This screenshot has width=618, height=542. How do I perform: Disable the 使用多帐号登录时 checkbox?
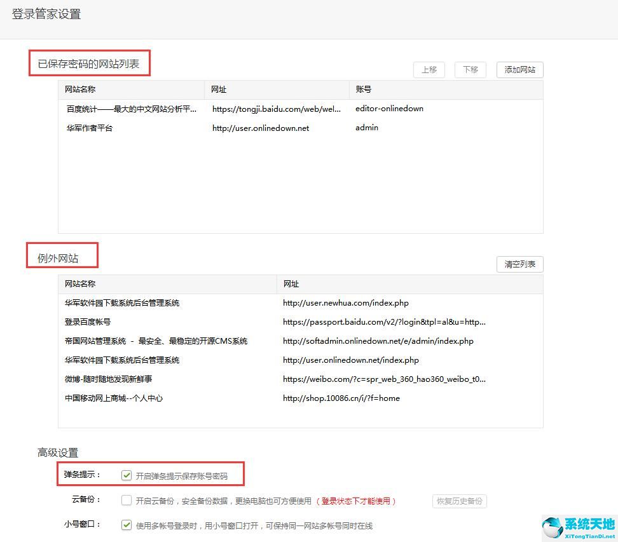[127, 525]
